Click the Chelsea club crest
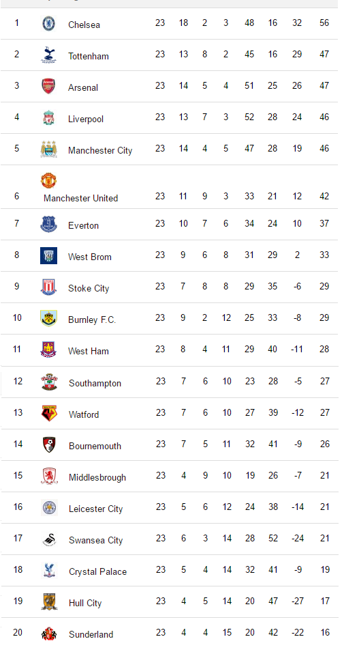The image size is (344, 652). coord(48,23)
